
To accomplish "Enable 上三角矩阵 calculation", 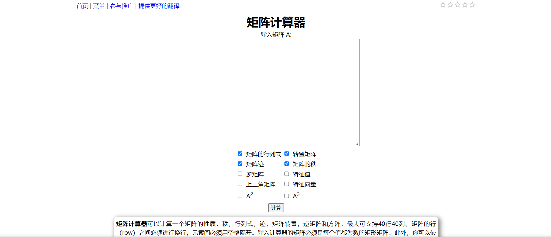I will pyautogui.click(x=240, y=184).
